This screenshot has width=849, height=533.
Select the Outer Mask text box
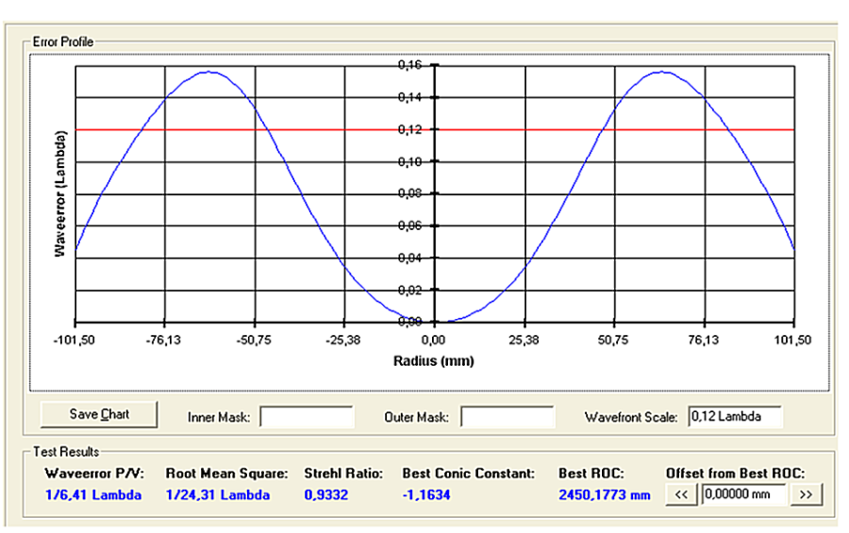click(508, 416)
